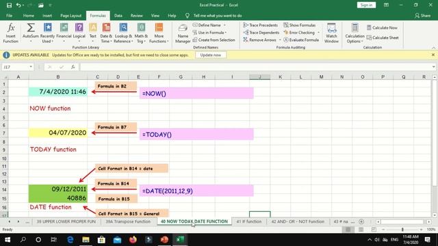Switch to the Page Layout tab
Screen dimensions: 438x246
pyautogui.click(x=70, y=16)
